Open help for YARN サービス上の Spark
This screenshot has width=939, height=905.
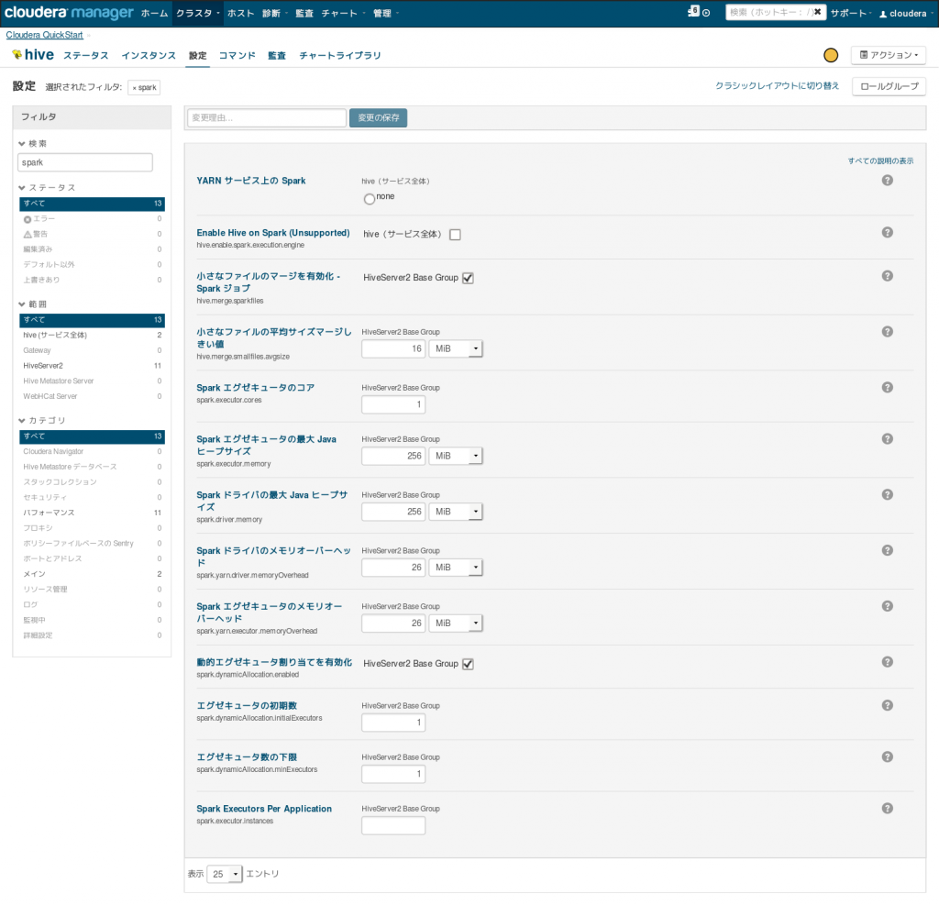click(x=888, y=181)
